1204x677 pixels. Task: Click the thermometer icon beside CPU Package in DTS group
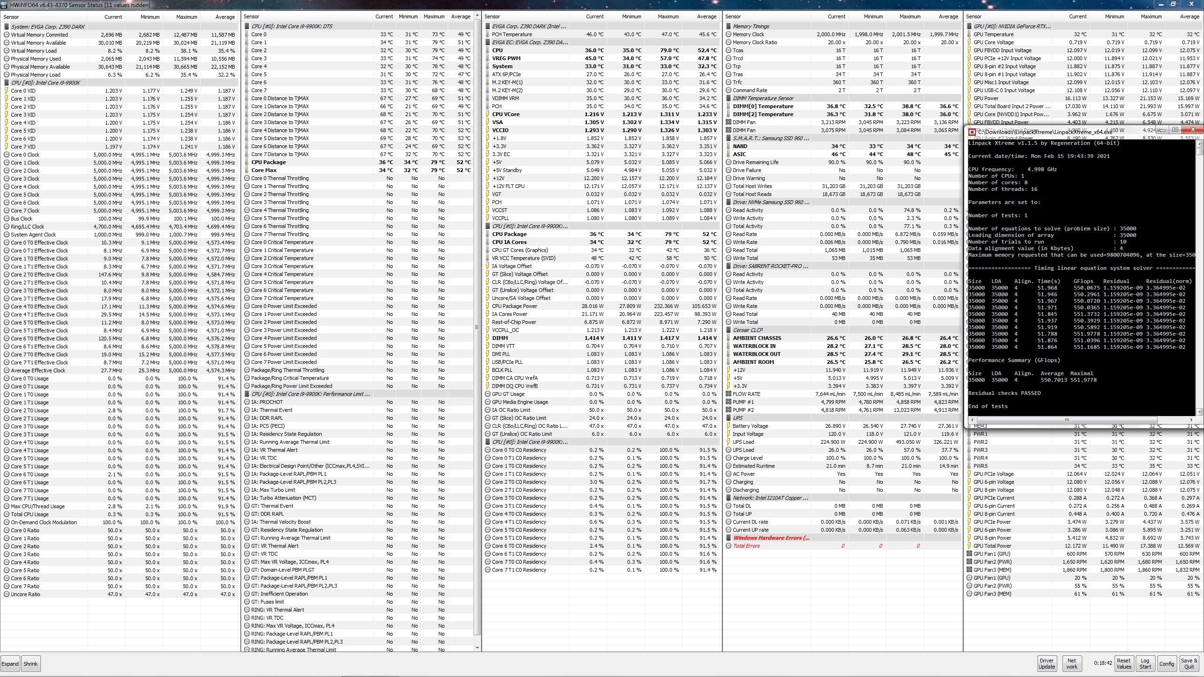[x=247, y=162]
